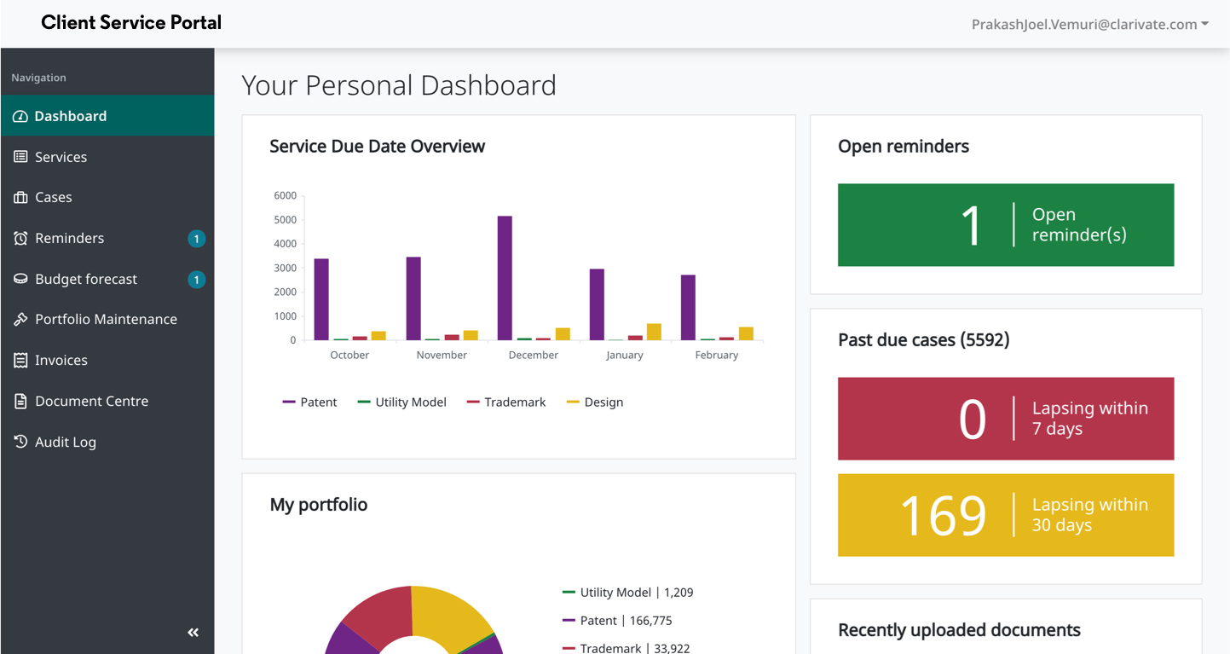1230x654 pixels.
Task: Click the Services list icon
Action: [20, 157]
